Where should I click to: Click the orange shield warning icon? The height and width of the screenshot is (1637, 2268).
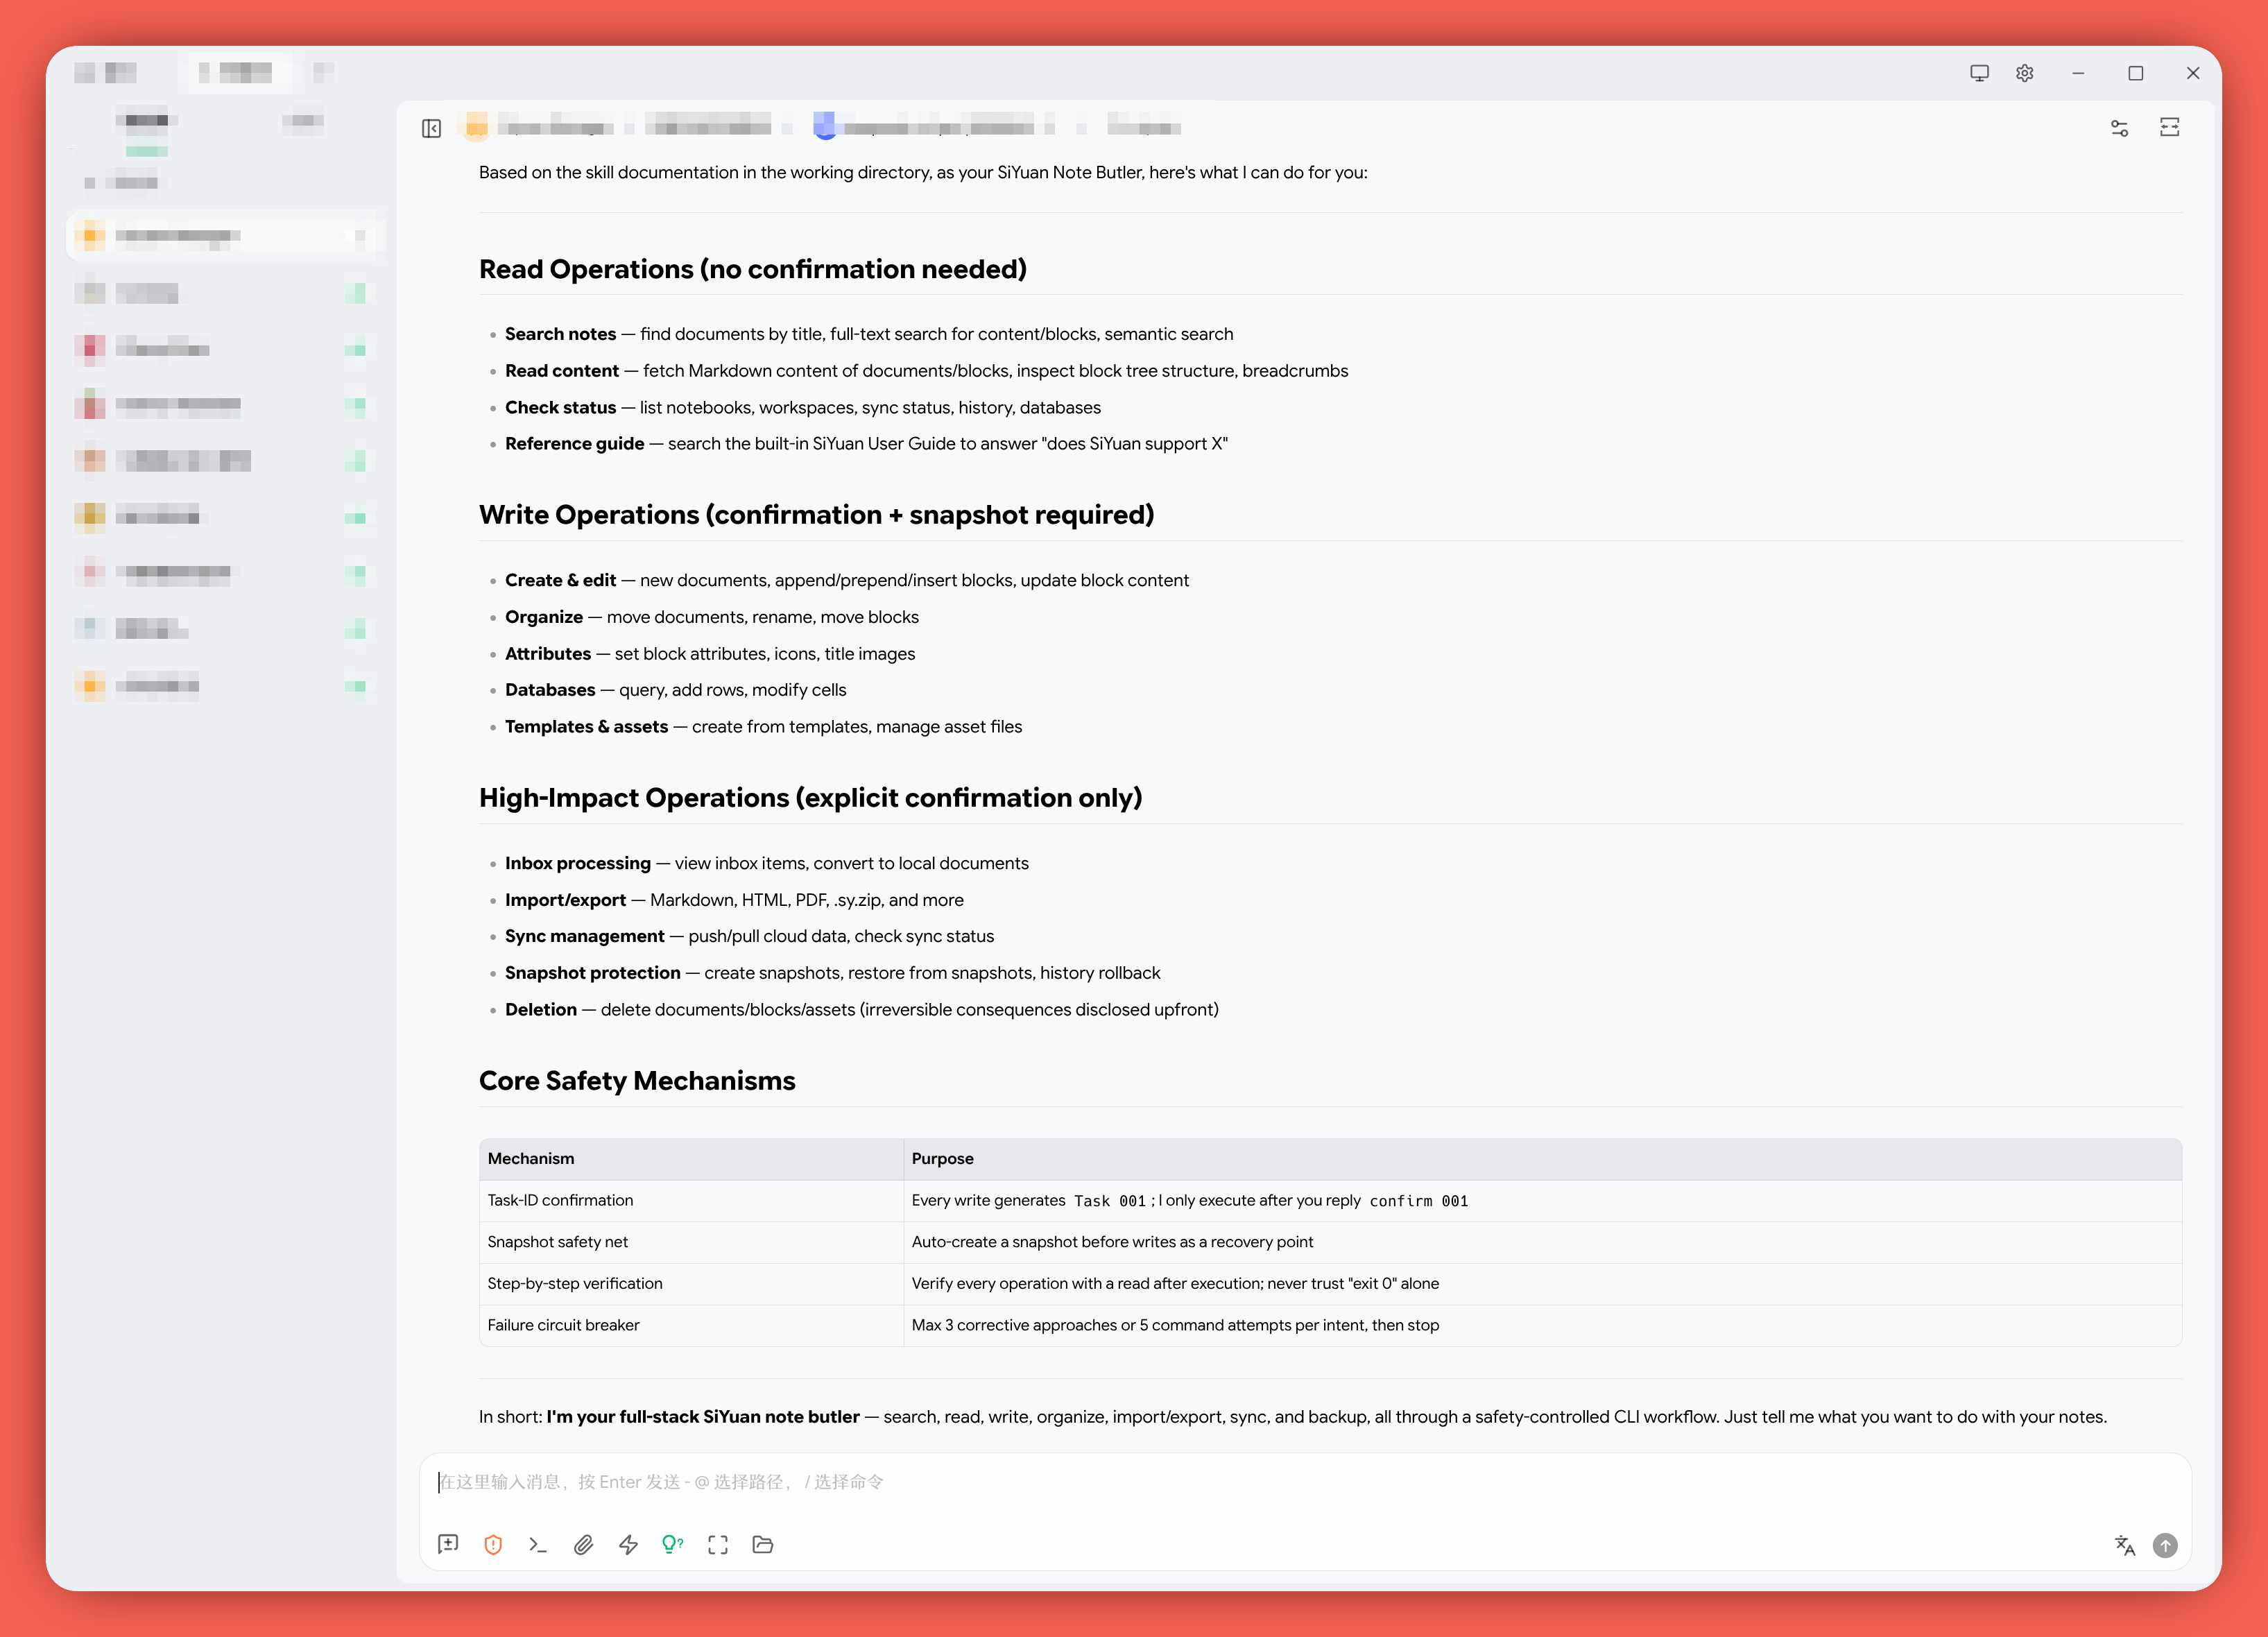493,1545
